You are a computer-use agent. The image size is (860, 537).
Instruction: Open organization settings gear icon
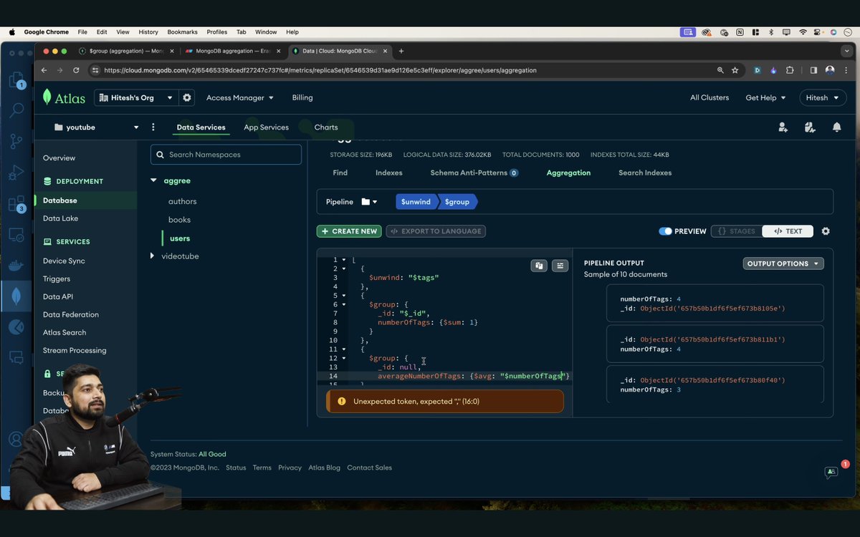click(x=187, y=97)
